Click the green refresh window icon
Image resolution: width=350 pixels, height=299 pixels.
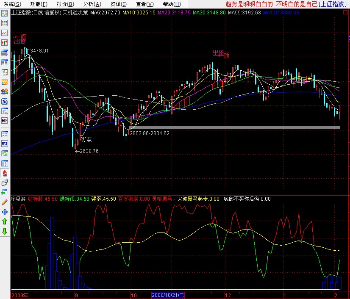[x=5, y=153]
